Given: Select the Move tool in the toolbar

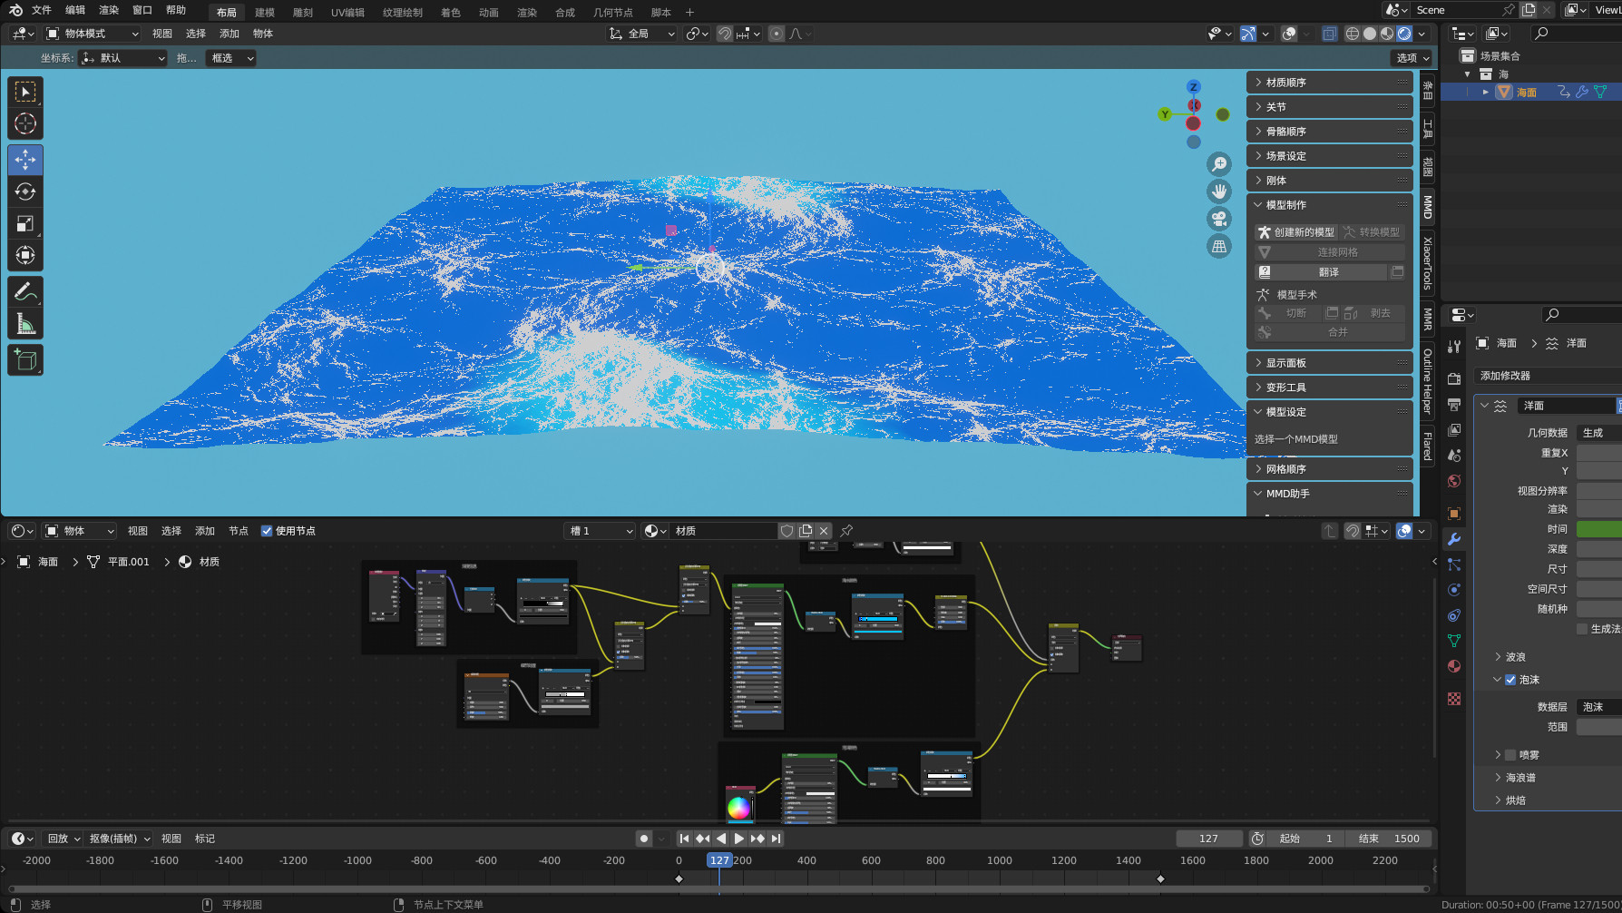Looking at the screenshot, I should (25, 160).
